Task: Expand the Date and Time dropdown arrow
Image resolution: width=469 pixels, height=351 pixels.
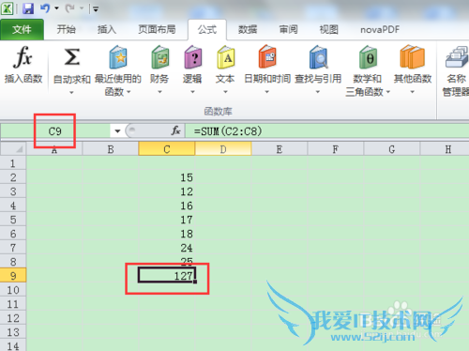Action: [267, 92]
